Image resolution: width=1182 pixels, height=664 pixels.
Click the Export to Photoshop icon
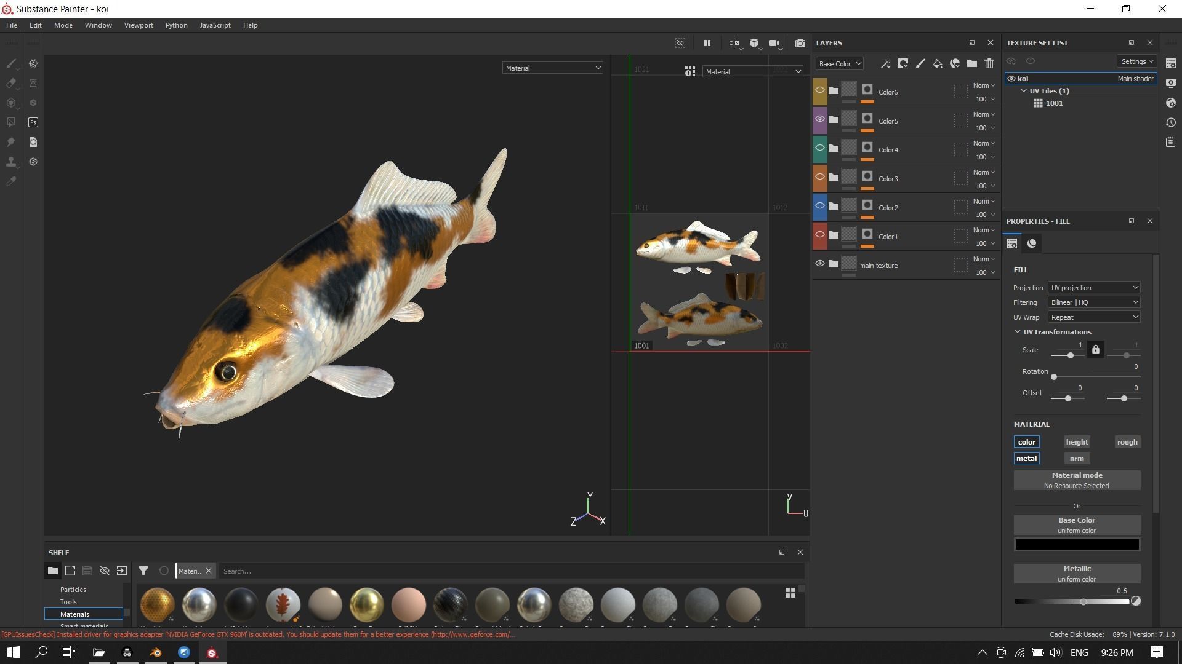[x=33, y=122]
